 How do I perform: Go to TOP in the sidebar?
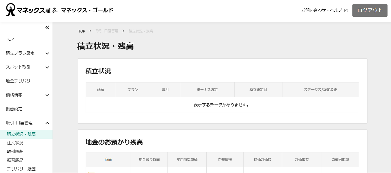pos(10,39)
